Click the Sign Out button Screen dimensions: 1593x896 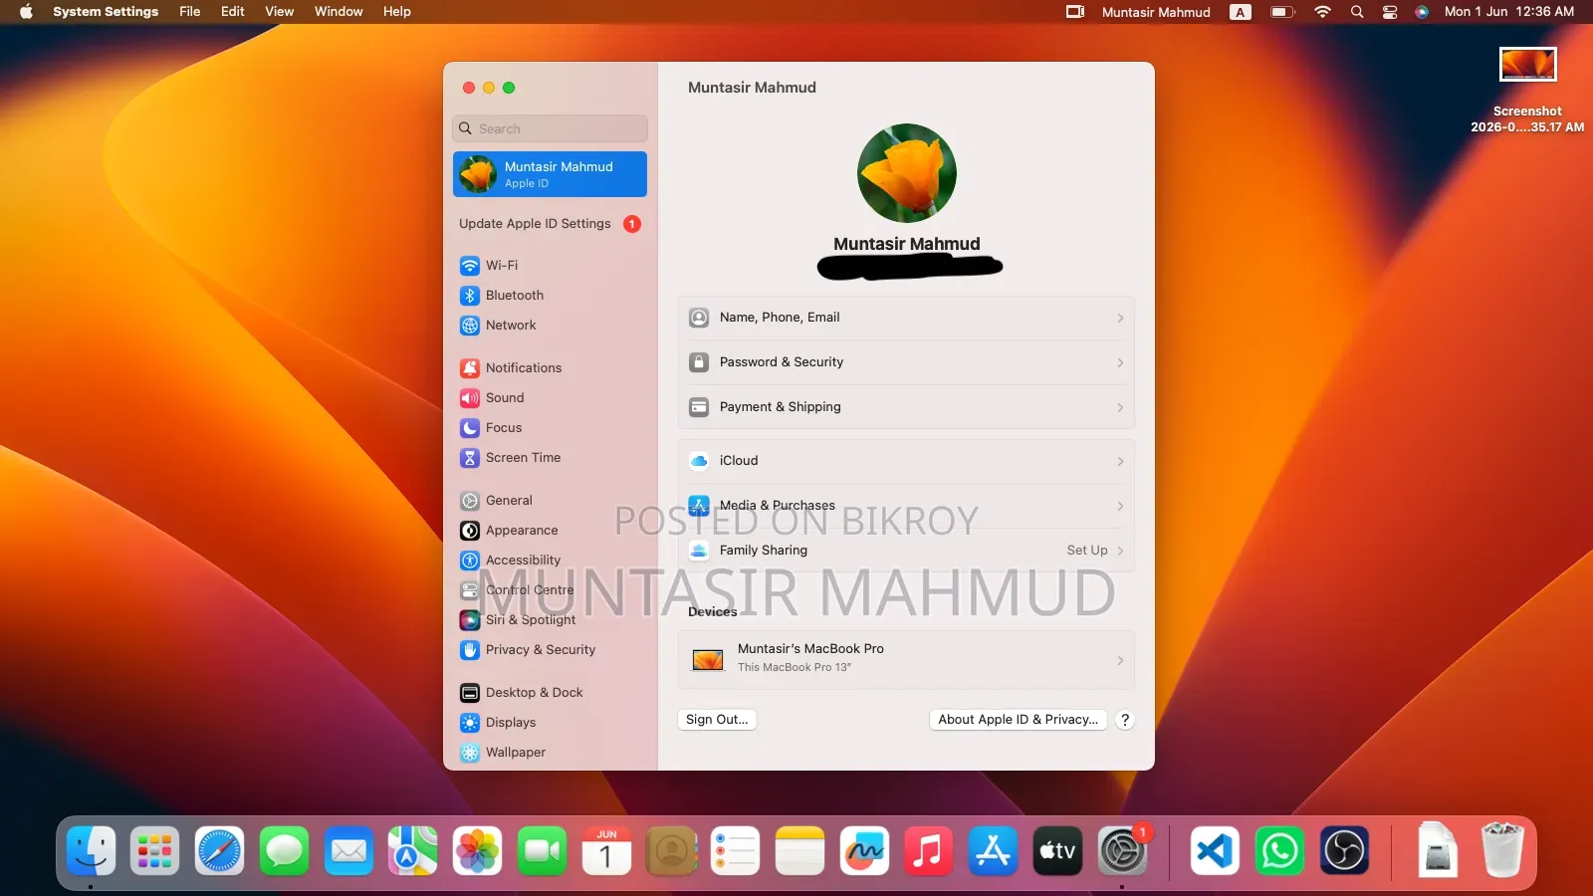717,720
